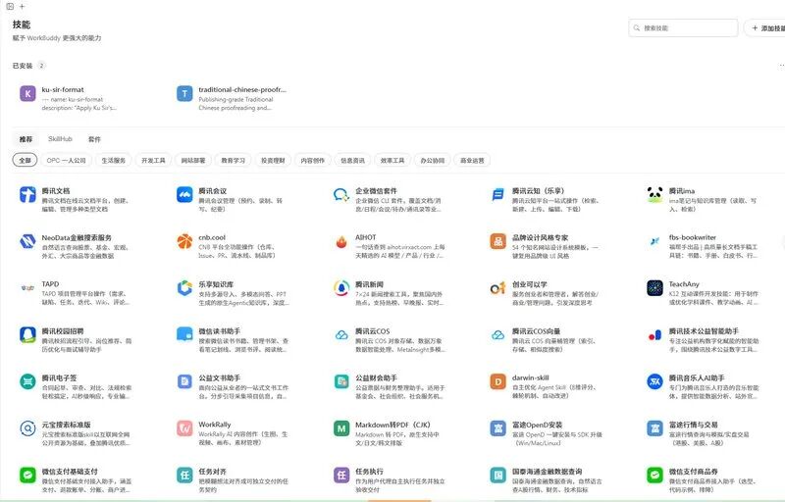Open the 任务执行 purple icon
Viewport: 785px width, 502px height.
341,475
